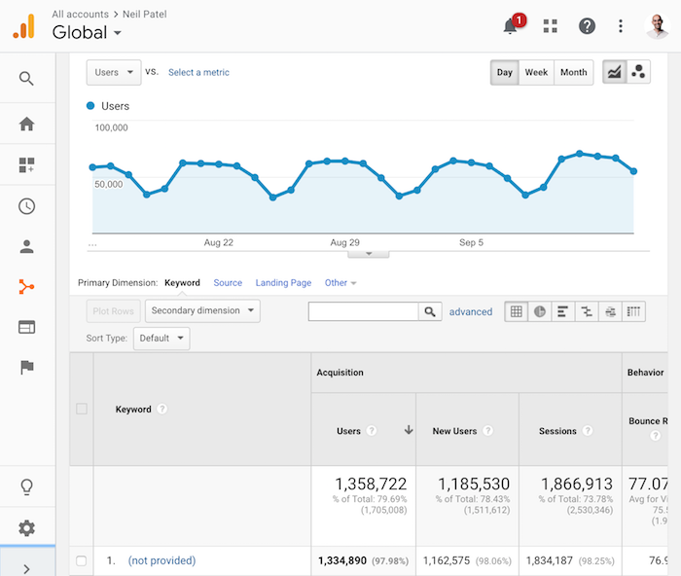The width and height of the screenshot is (681, 576).
Task: Switch to motion chart view
Action: (638, 72)
